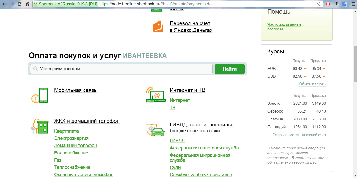Open the Водоснабжение payment link
The image size is (357, 178).
click(x=71, y=153)
